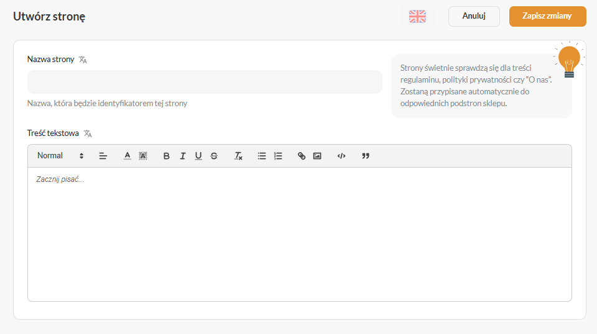Clear text formatting with the Tx icon
The image size is (597, 334).
[238, 156]
